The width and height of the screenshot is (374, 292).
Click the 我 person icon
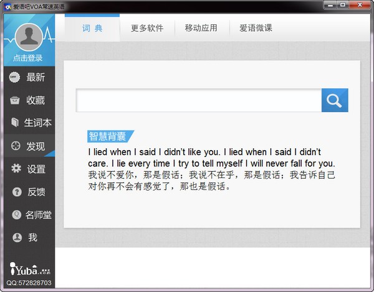click(17, 237)
